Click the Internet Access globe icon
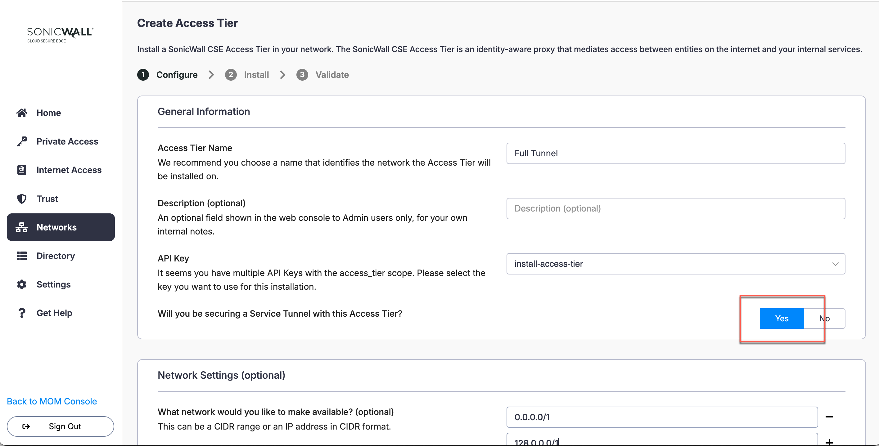The height and width of the screenshot is (446, 879). pyautogui.click(x=21, y=170)
